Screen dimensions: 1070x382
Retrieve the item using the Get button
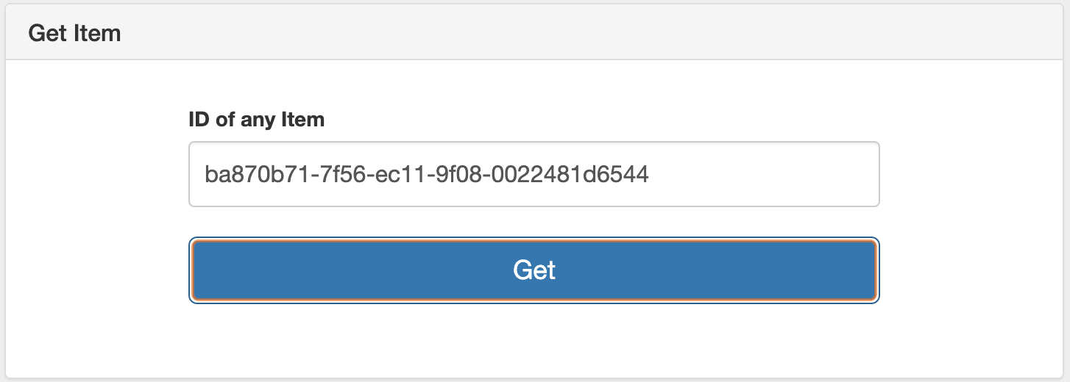point(534,270)
